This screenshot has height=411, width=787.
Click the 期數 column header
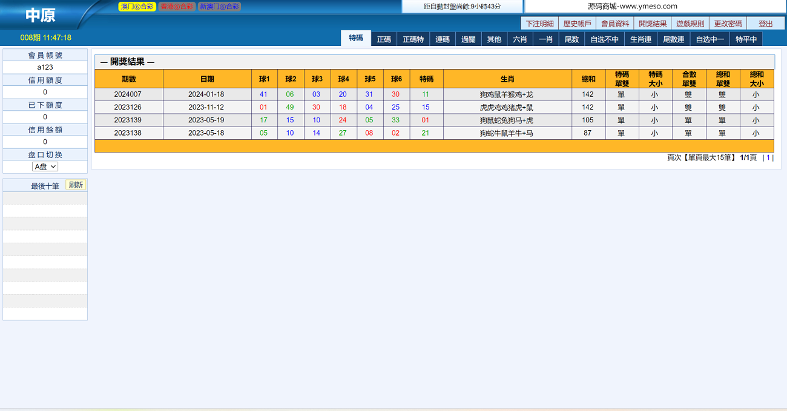[129, 79]
